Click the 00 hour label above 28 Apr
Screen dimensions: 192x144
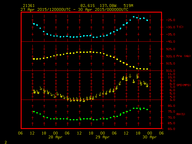55,133
